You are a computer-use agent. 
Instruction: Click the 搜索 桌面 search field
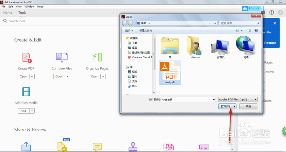pos(239,23)
